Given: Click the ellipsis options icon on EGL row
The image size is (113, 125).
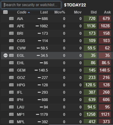Looking at the screenshot, I should point(6,55).
